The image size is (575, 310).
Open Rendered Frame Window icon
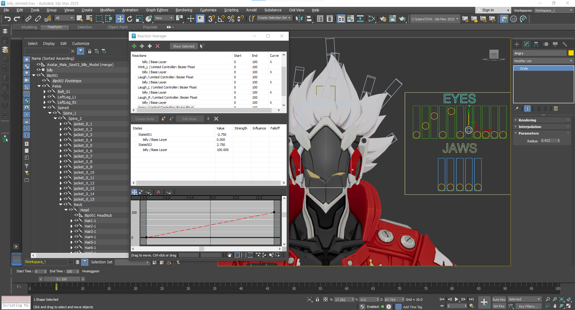pos(393,19)
